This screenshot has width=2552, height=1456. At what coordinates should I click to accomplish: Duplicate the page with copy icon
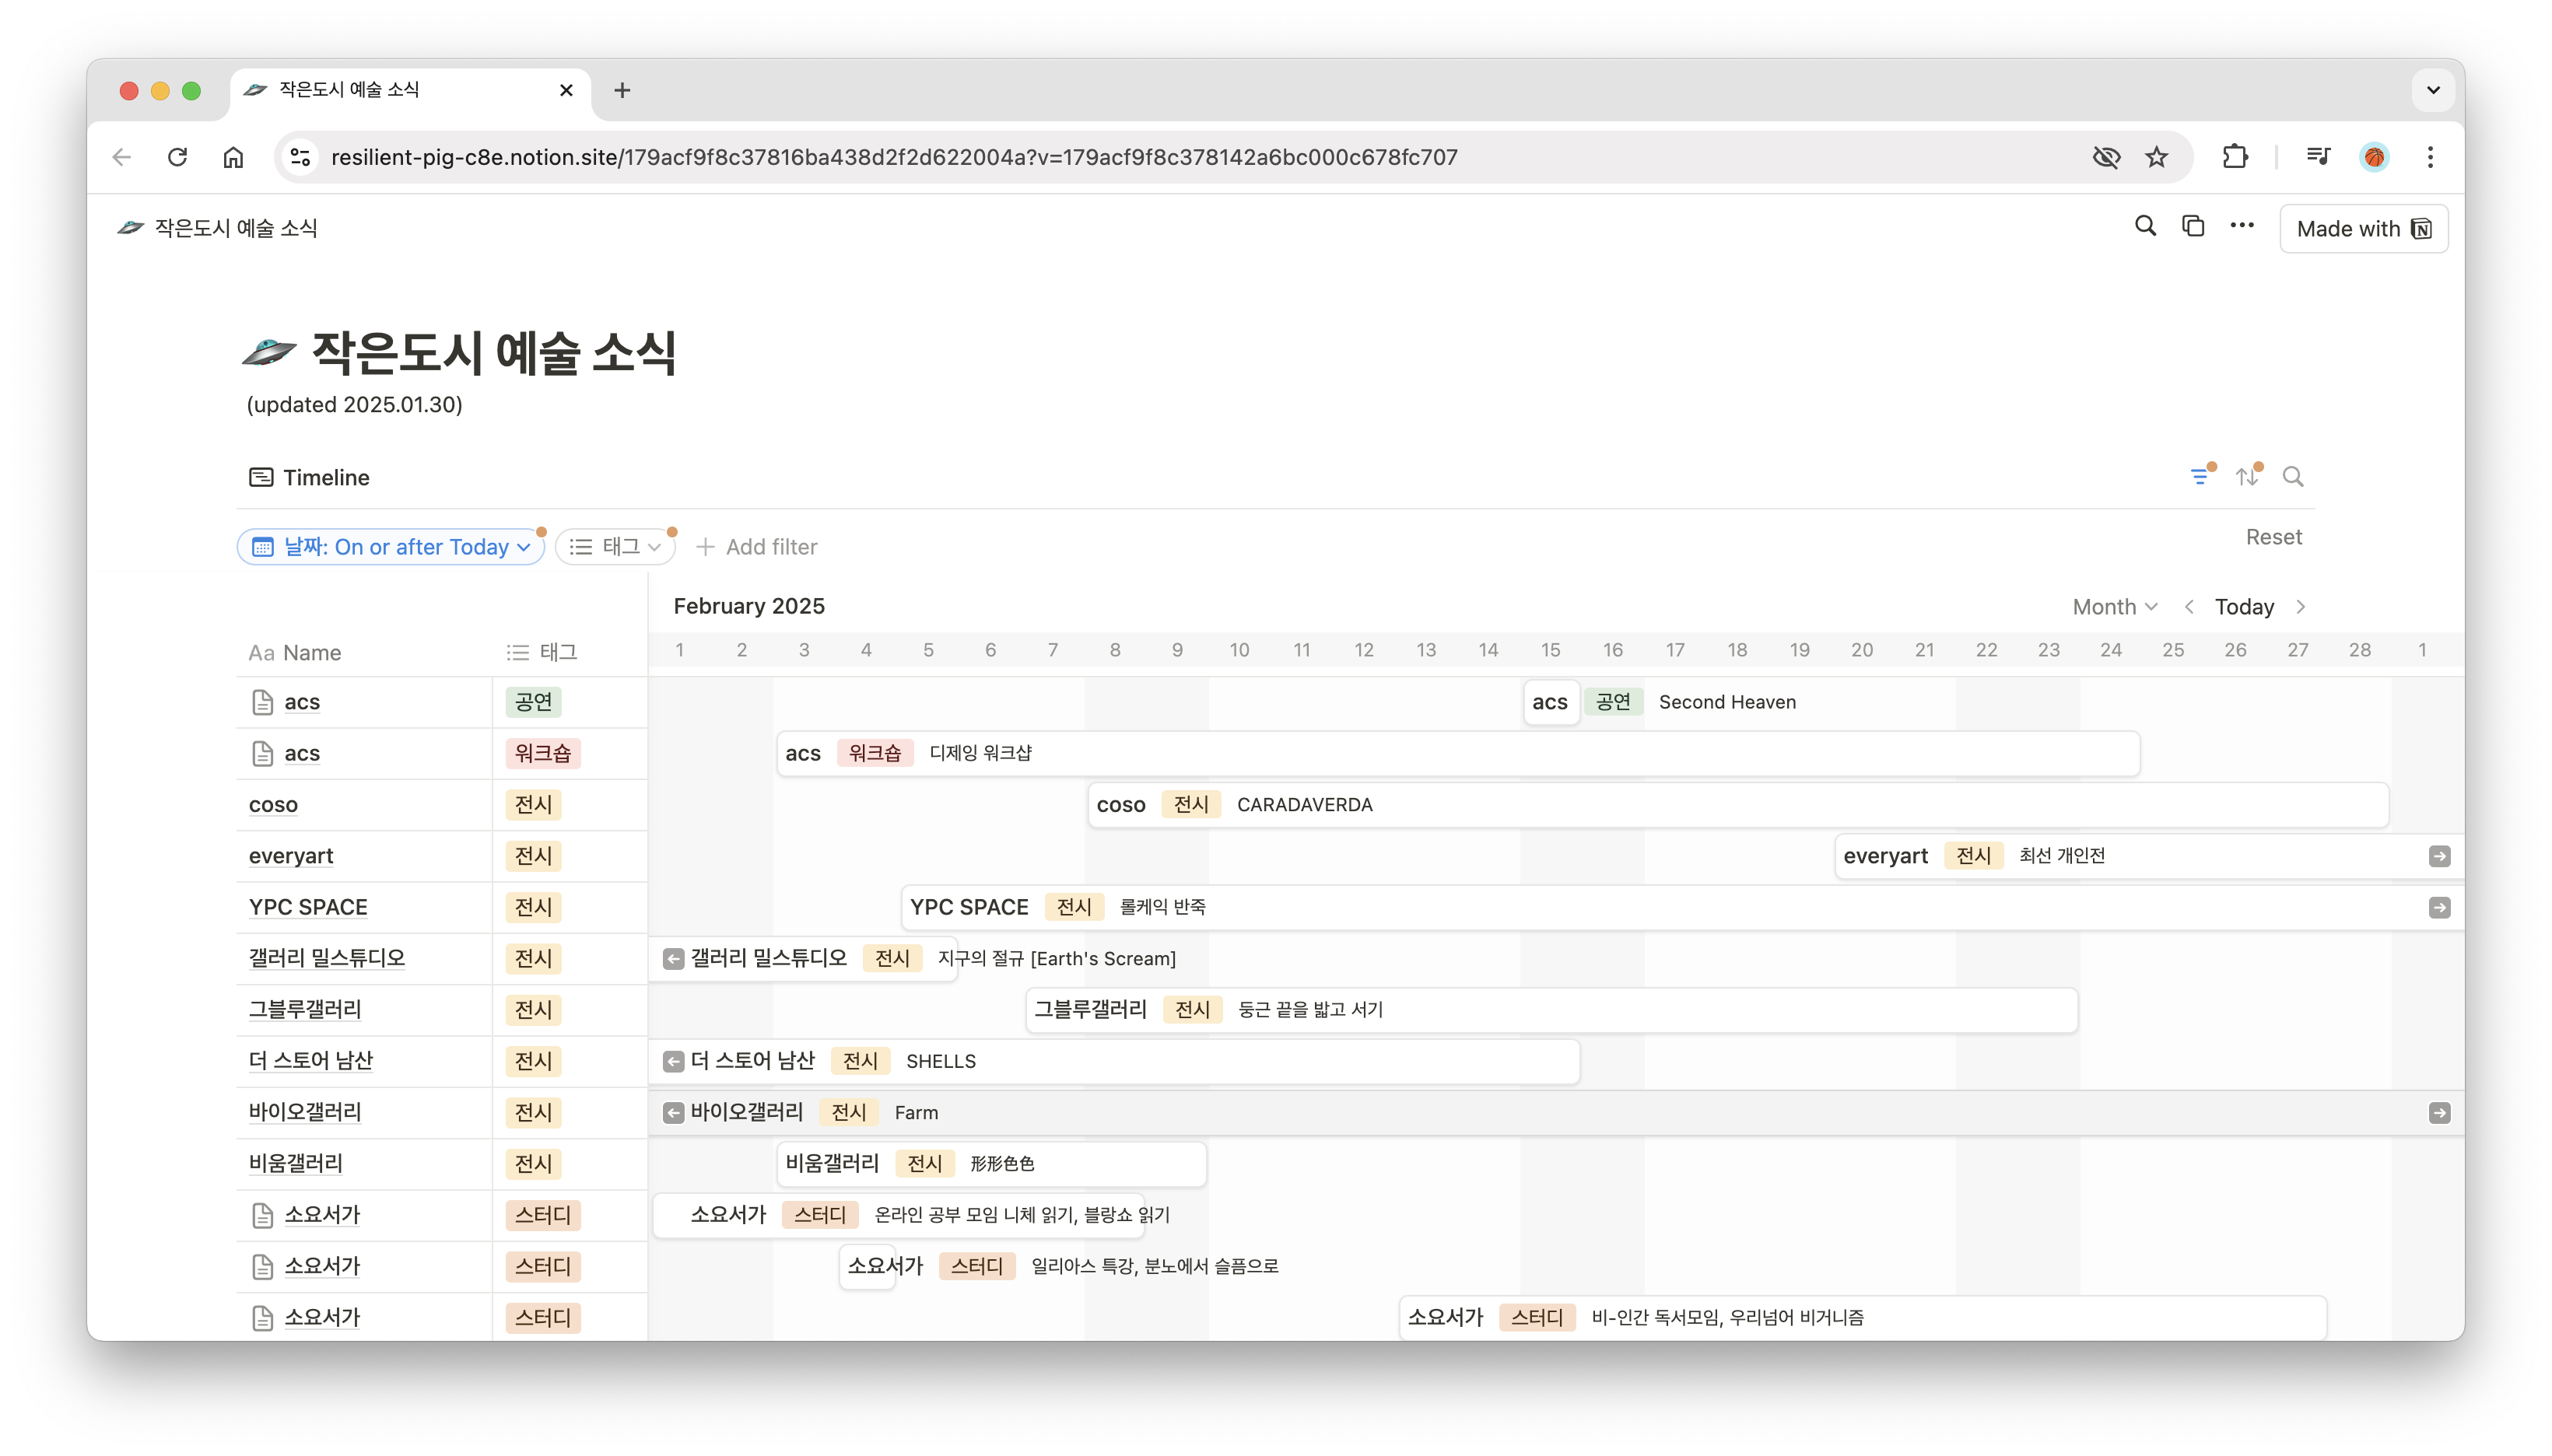pos(2193,227)
